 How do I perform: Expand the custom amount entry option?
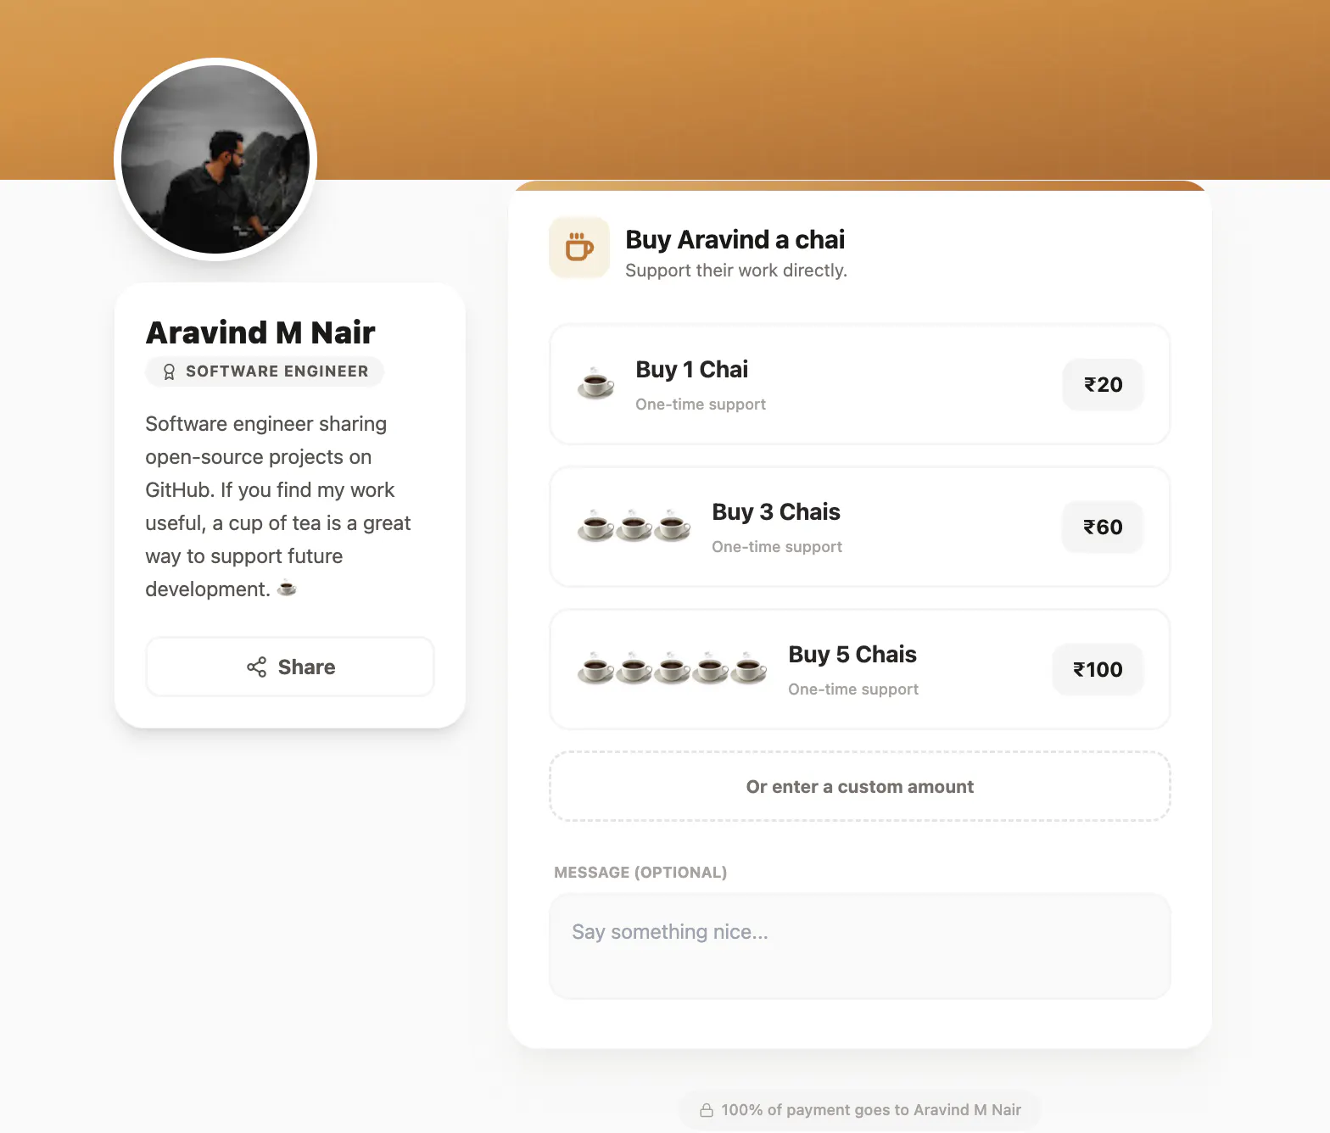pyautogui.click(x=860, y=786)
